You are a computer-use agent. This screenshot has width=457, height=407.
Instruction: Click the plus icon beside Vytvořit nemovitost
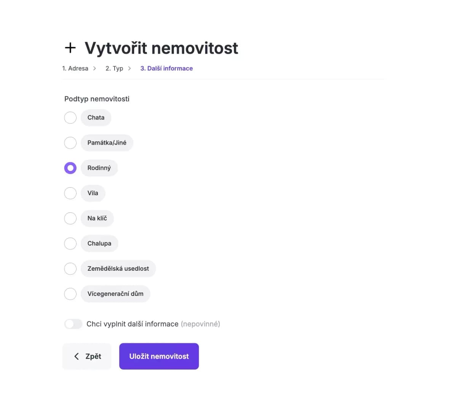point(70,48)
